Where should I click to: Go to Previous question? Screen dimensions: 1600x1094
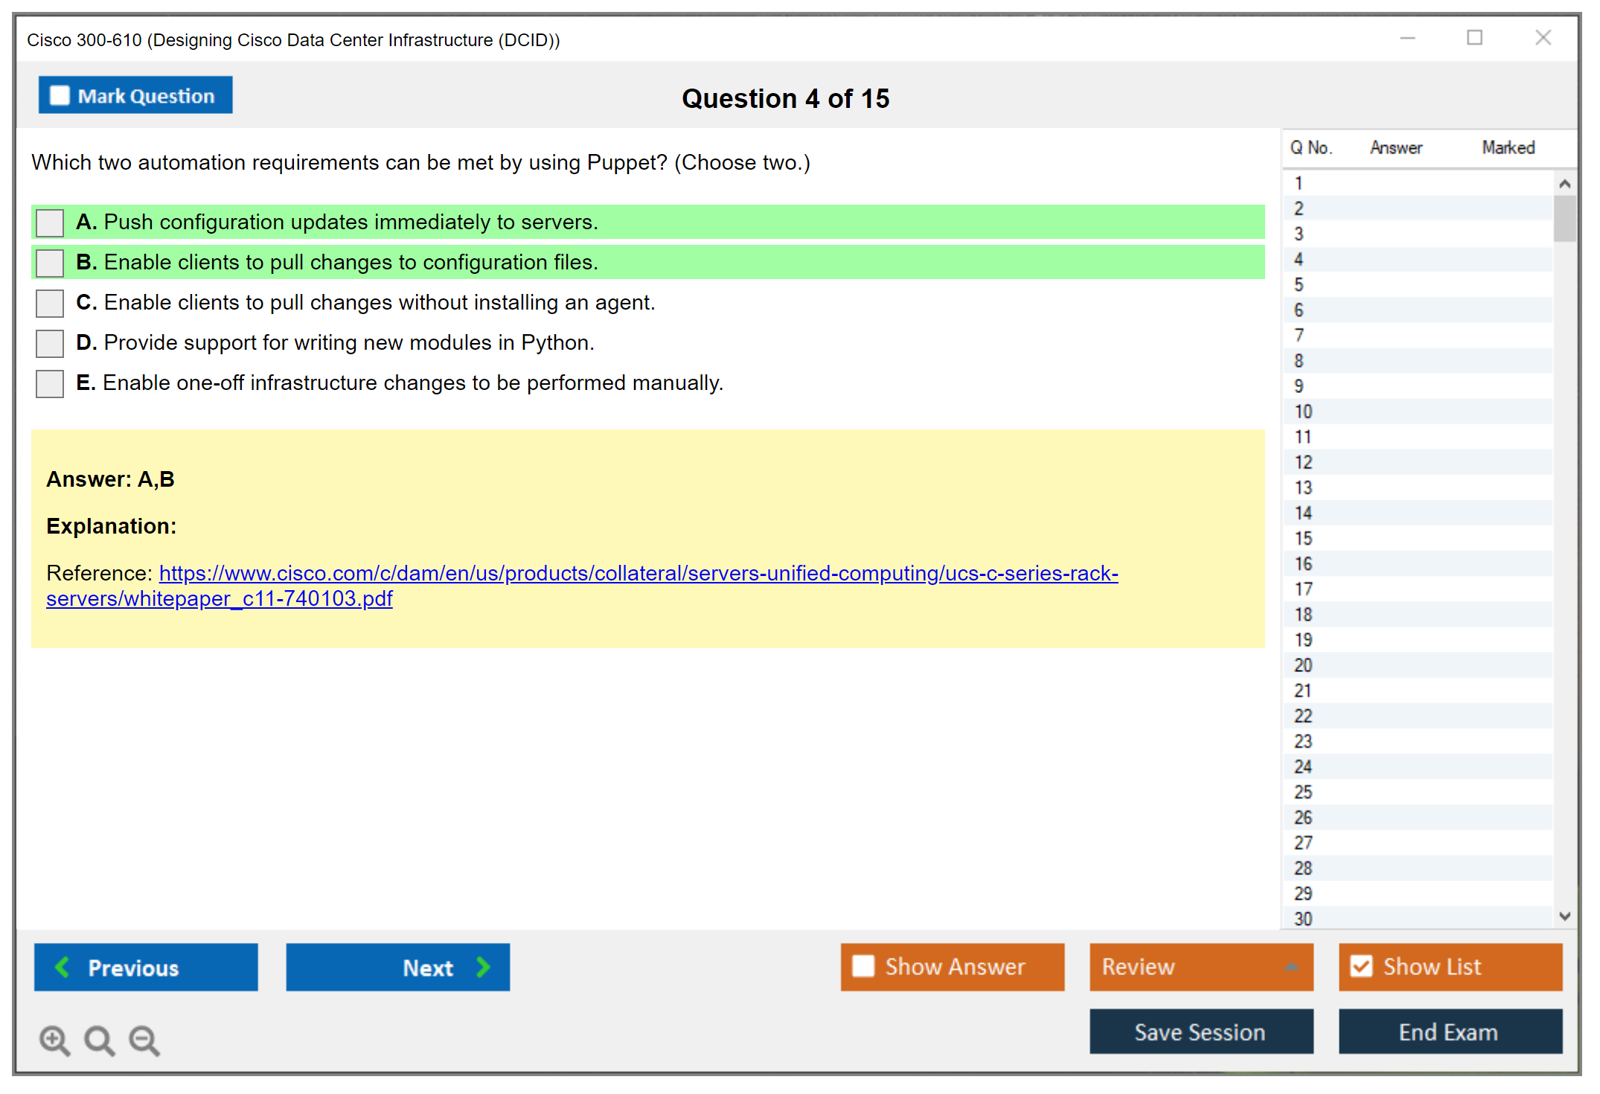[146, 967]
